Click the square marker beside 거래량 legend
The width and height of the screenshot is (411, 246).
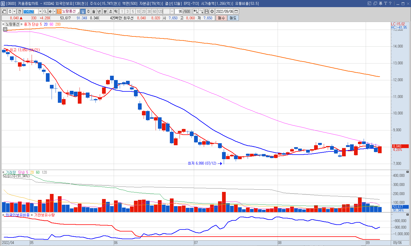click(x=4, y=172)
